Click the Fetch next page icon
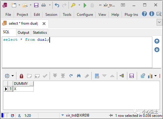The image size is (163, 119). 55,76
